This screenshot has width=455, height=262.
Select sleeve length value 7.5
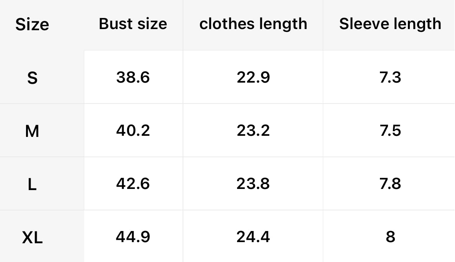[x=390, y=131]
